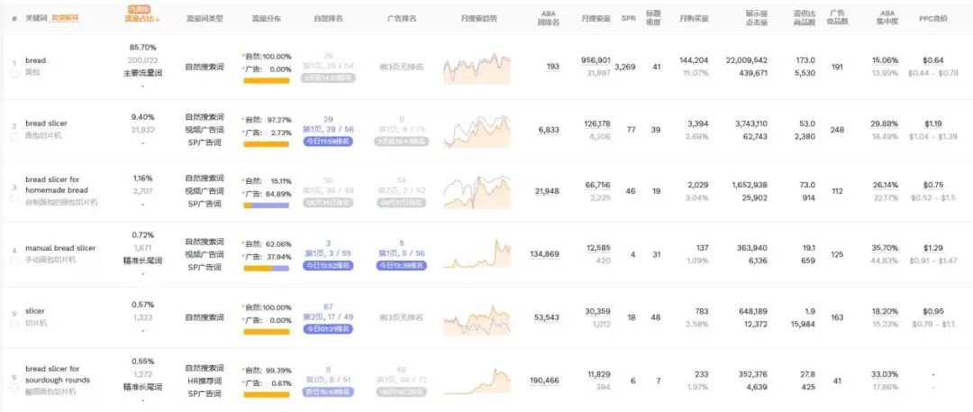The image size is (973, 412).
Task: Click traffic distribution bar for bread slicer for homemade bread
Action: (x=266, y=206)
